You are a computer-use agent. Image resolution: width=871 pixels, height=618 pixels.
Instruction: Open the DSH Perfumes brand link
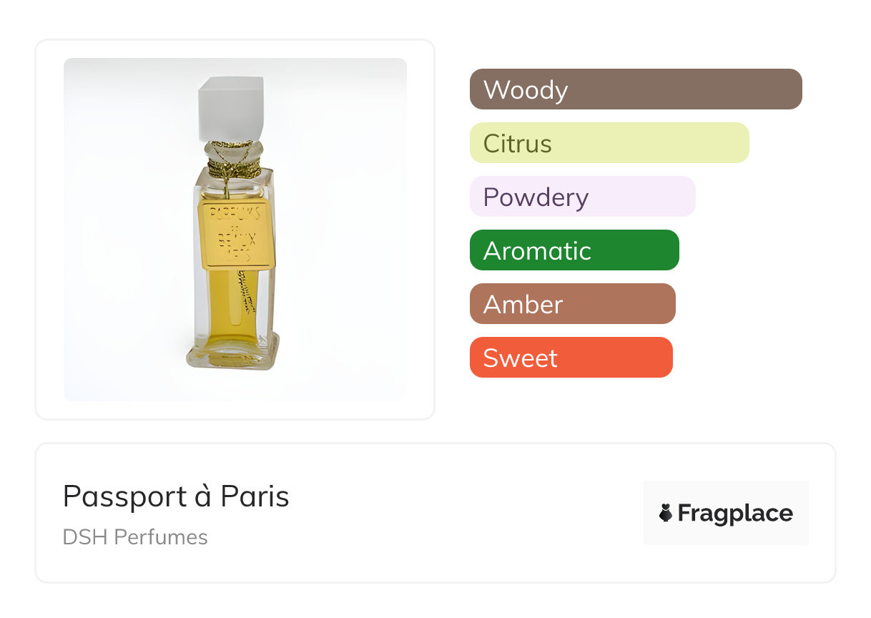point(135,537)
